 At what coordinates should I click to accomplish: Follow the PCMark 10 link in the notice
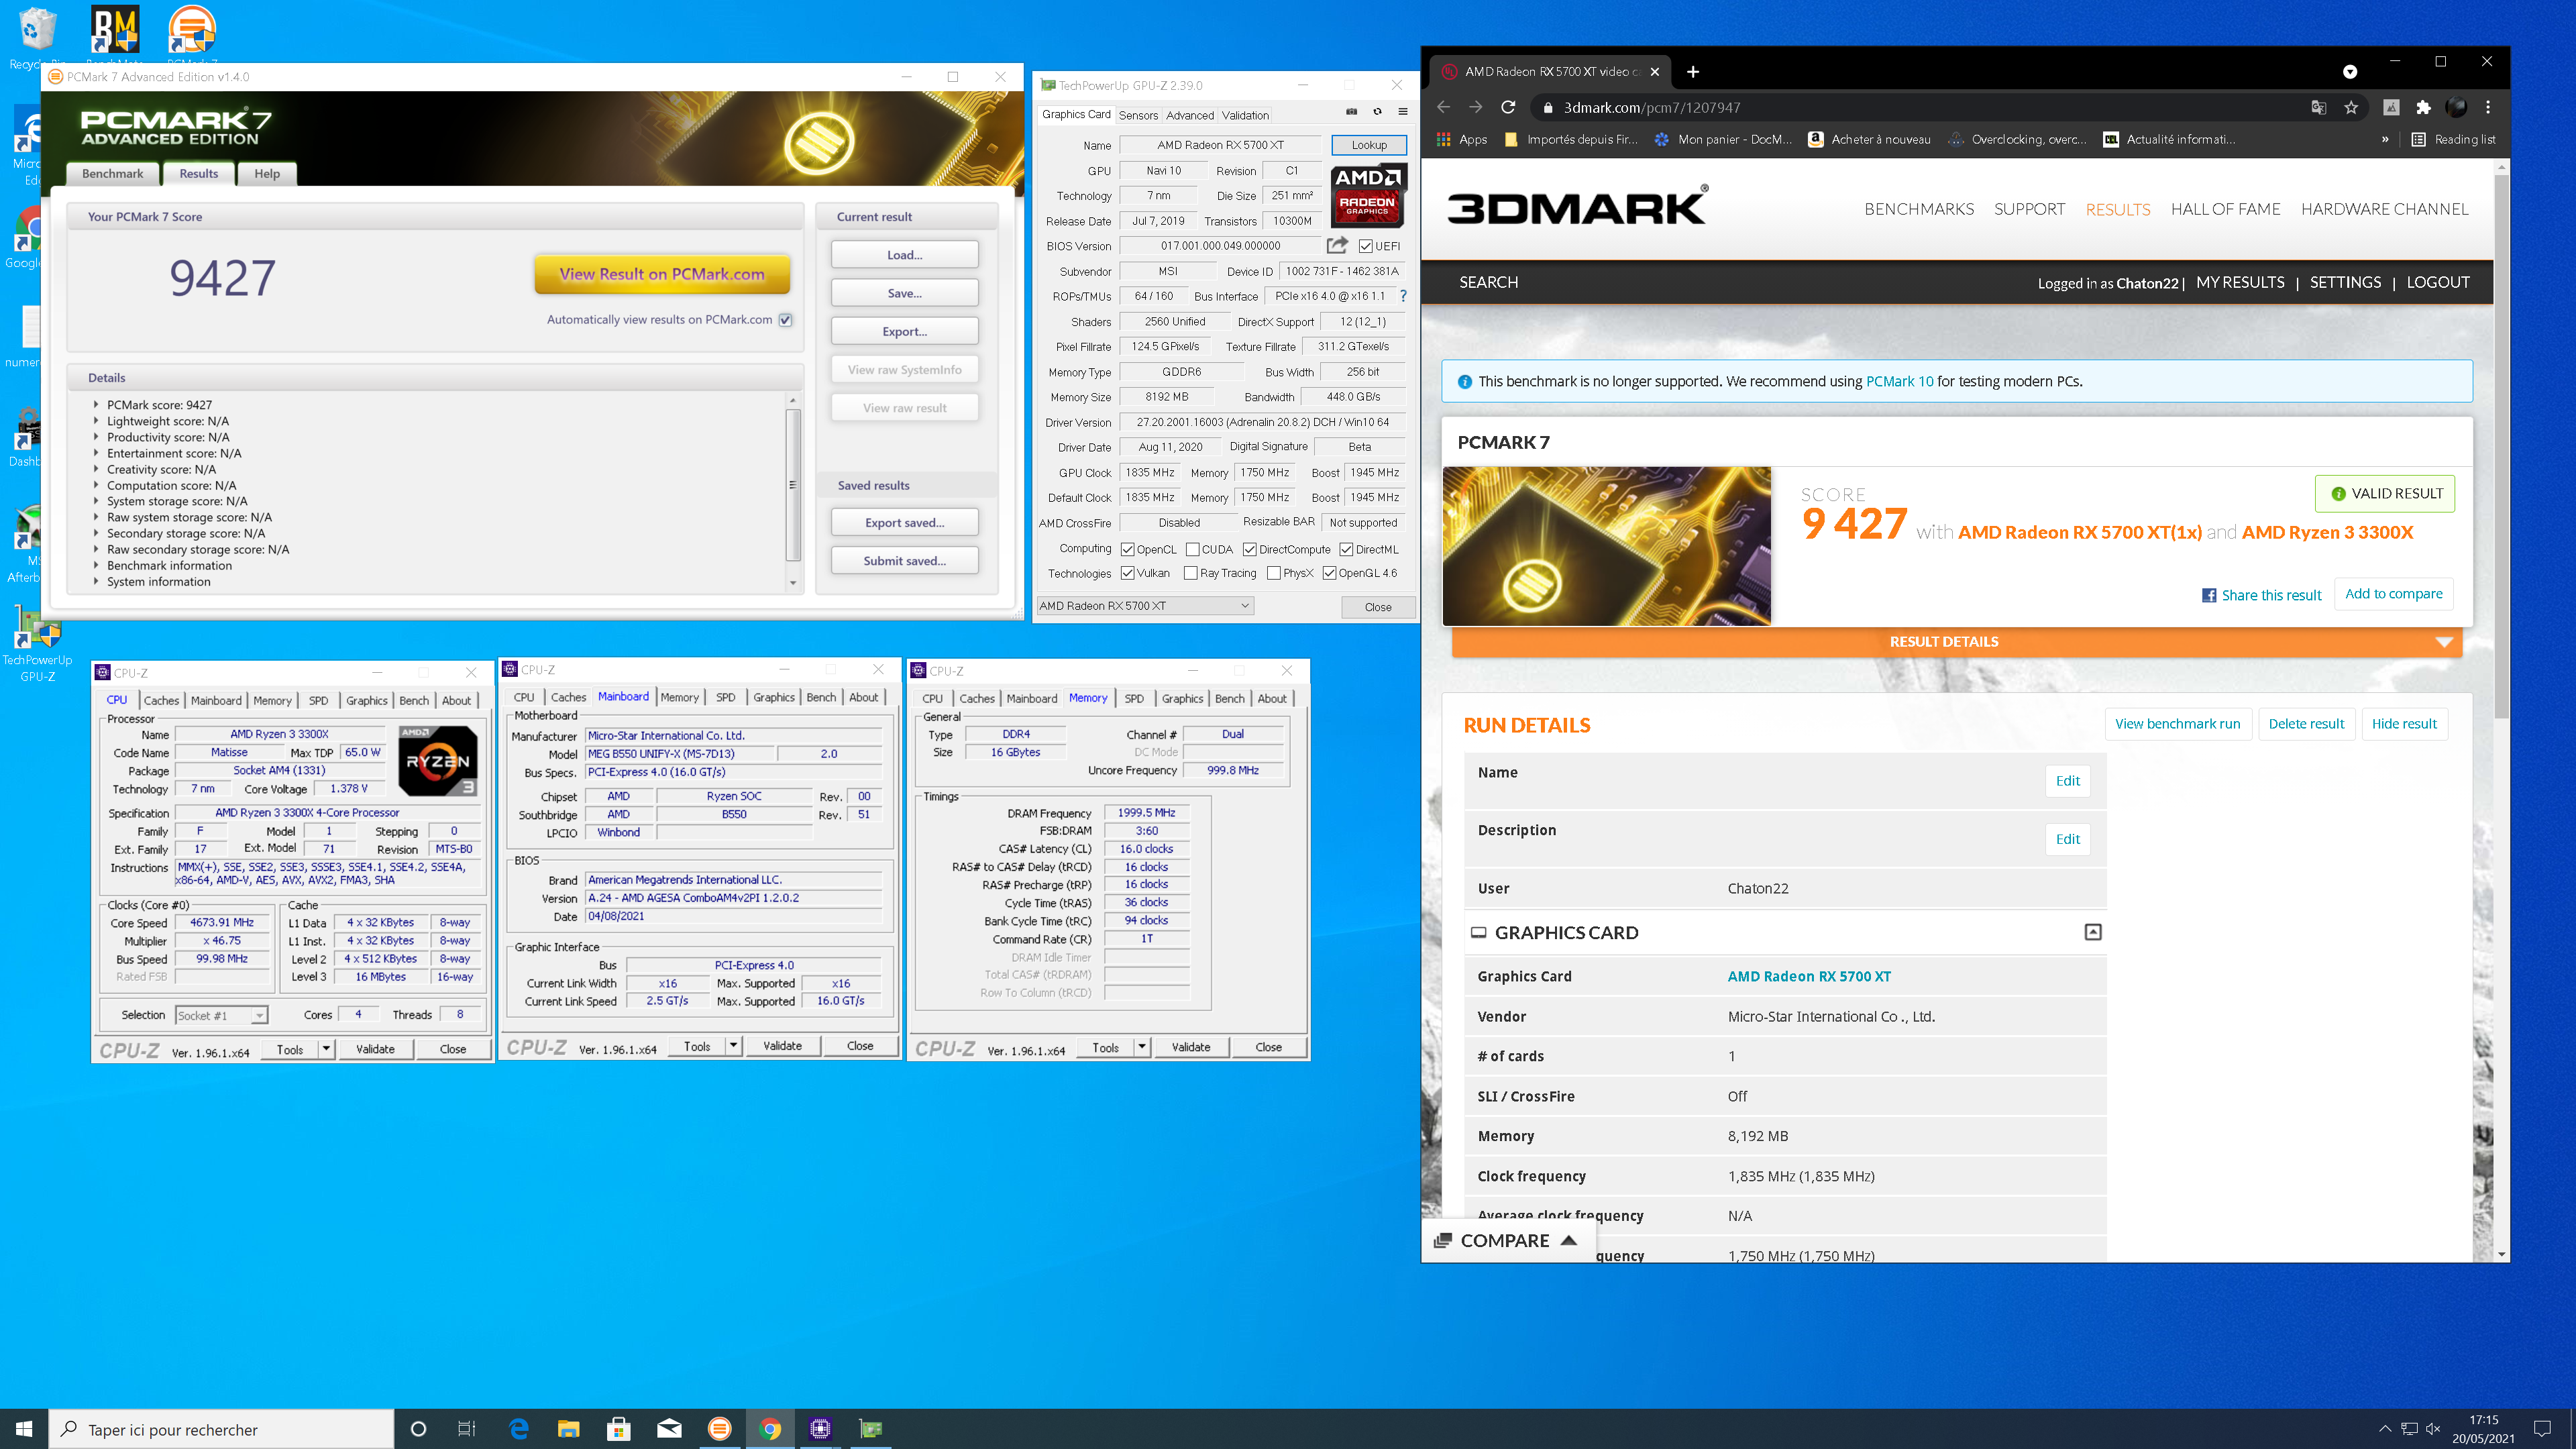pyautogui.click(x=1899, y=381)
